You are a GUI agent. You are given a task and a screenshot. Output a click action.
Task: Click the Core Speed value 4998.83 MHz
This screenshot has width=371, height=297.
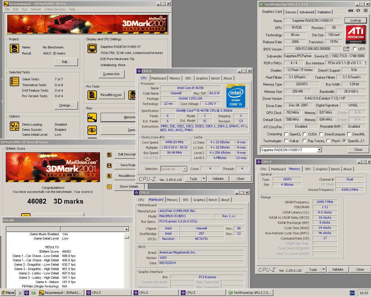pyautogui.click(x=174, y=142)
